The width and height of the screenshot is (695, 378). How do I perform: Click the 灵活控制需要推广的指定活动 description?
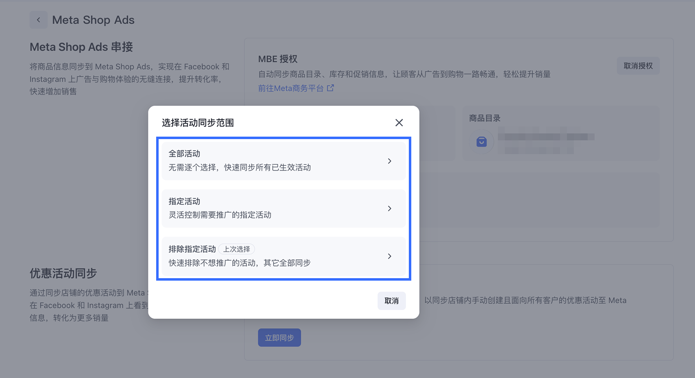[x=220, y=215]
